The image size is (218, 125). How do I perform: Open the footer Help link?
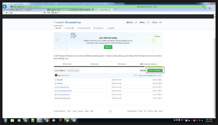click(x=92, y=111)
